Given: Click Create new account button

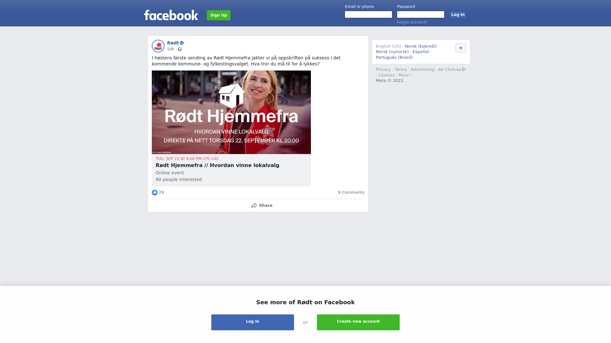Looking at the screenshot, I should pos(358,322).
